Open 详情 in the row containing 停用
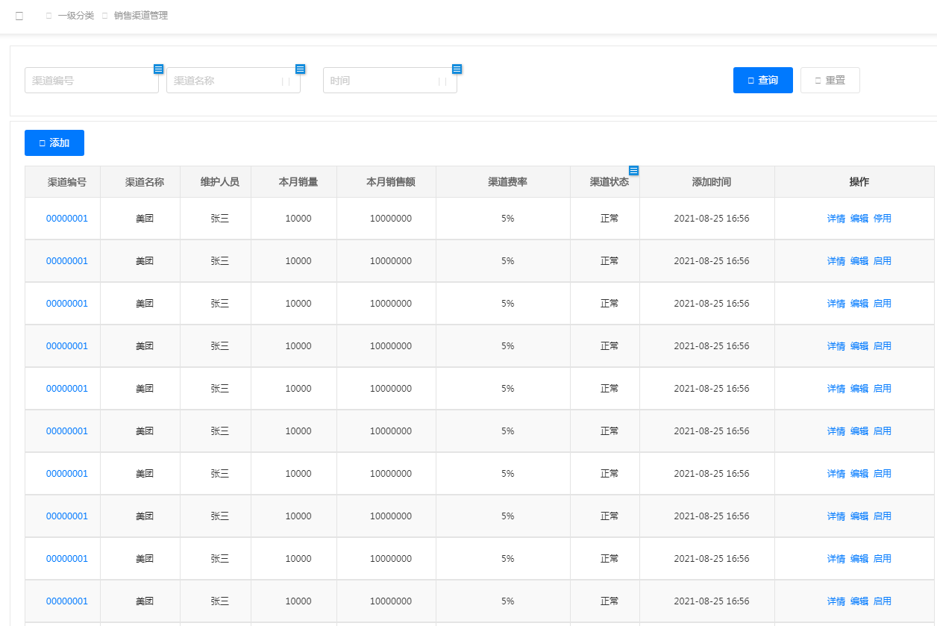This screenshot has width=937, height=626. [x=836, y=219]
